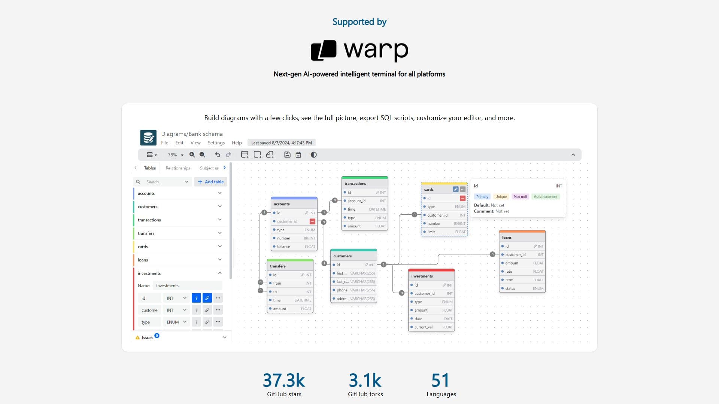This screenshot has width=719, height=404.
Task: Switch to the Subject areas tab
Action: point(209,168)
